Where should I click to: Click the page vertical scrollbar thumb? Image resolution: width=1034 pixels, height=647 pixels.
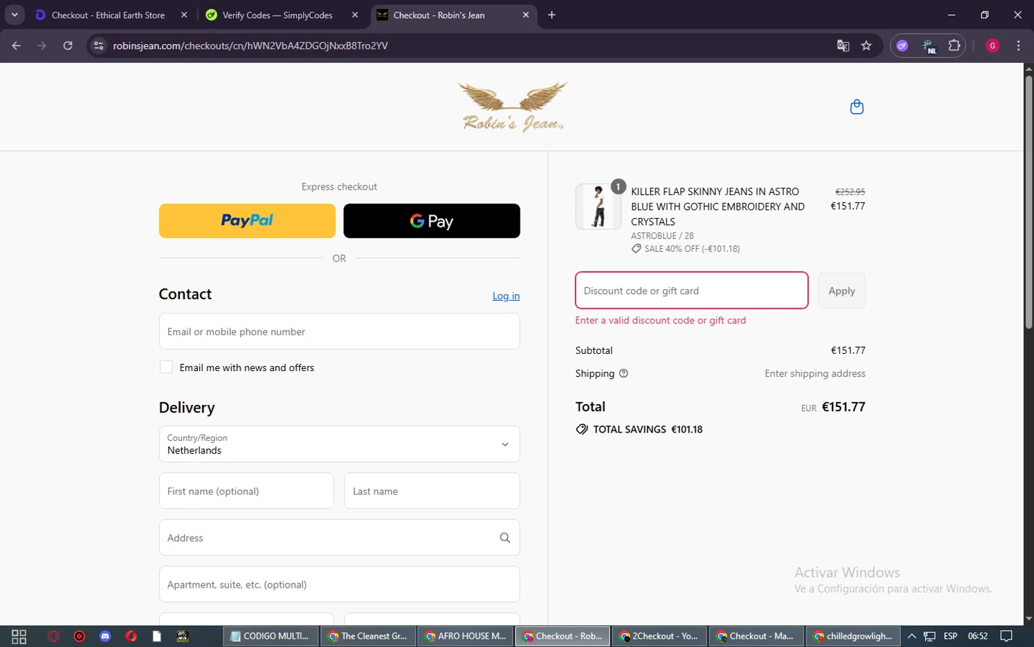pos(1028,202)
